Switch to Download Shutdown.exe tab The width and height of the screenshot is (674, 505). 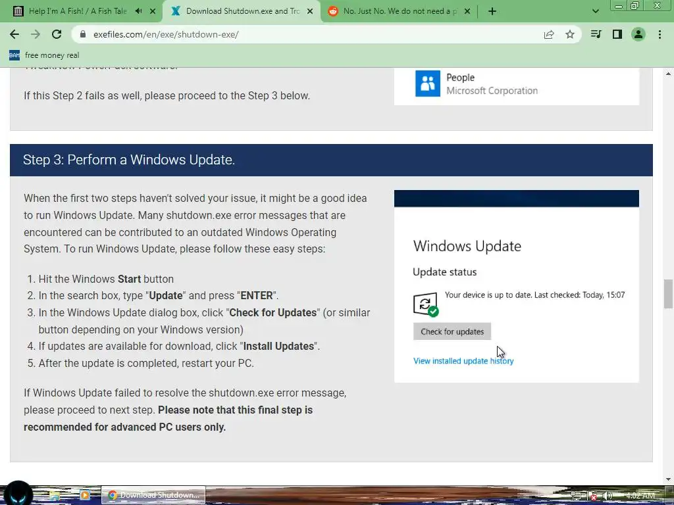pyautogui.click(x=242, y=11)
